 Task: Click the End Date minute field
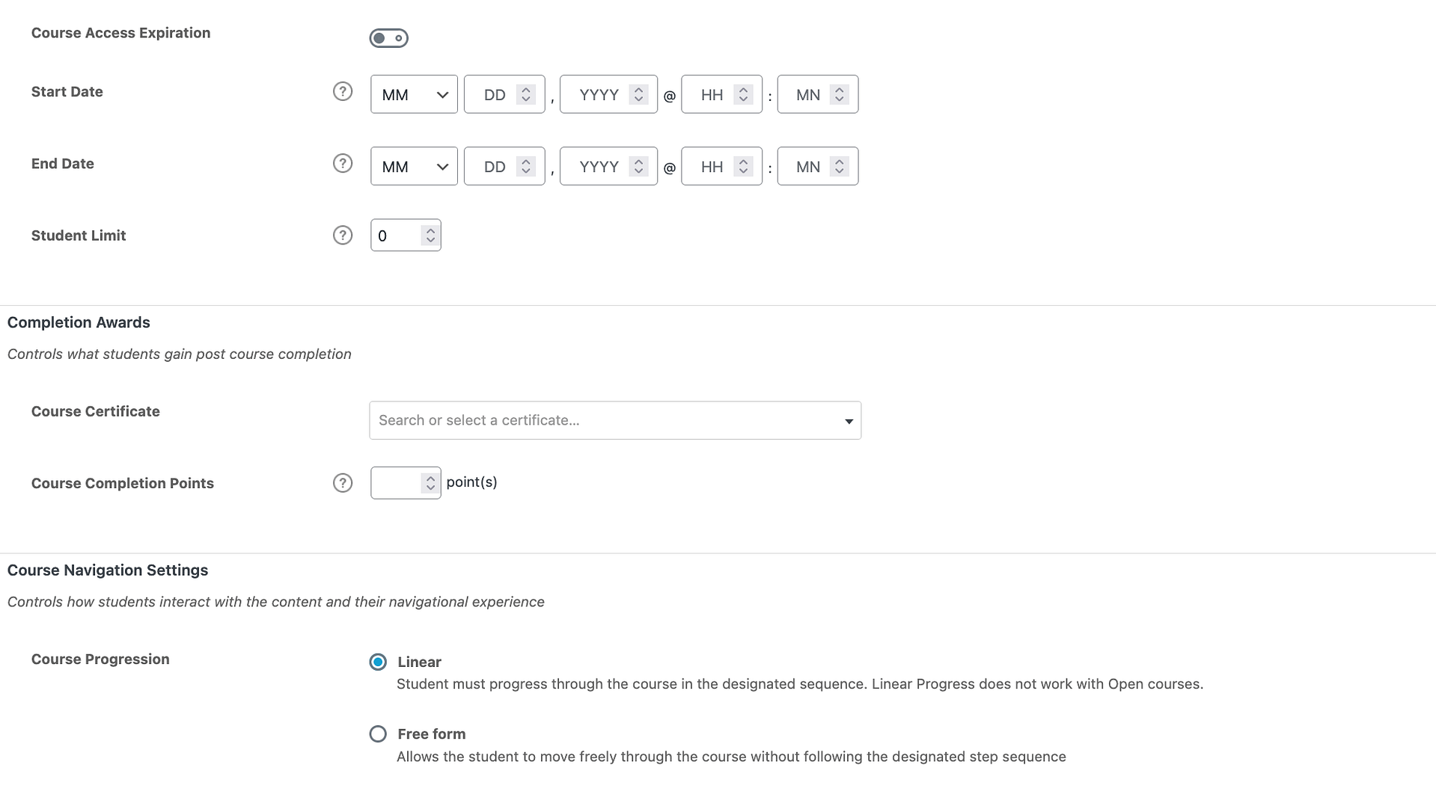(807, 167)
